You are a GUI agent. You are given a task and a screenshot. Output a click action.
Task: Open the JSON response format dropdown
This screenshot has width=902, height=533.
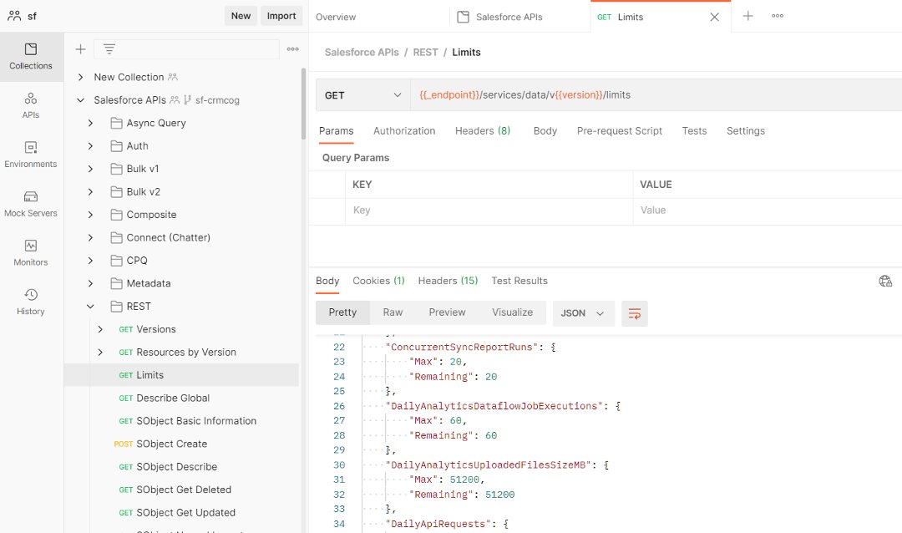583,312
